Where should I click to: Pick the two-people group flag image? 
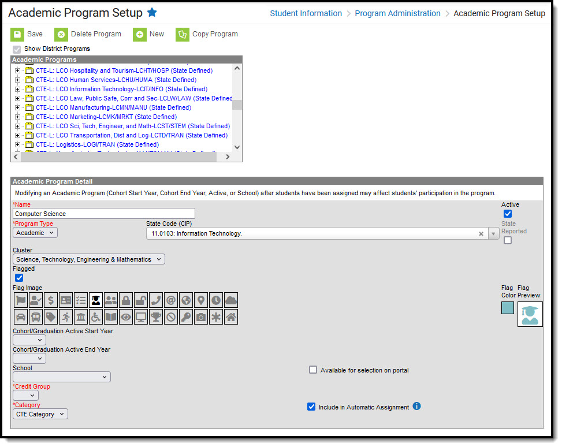111,300
